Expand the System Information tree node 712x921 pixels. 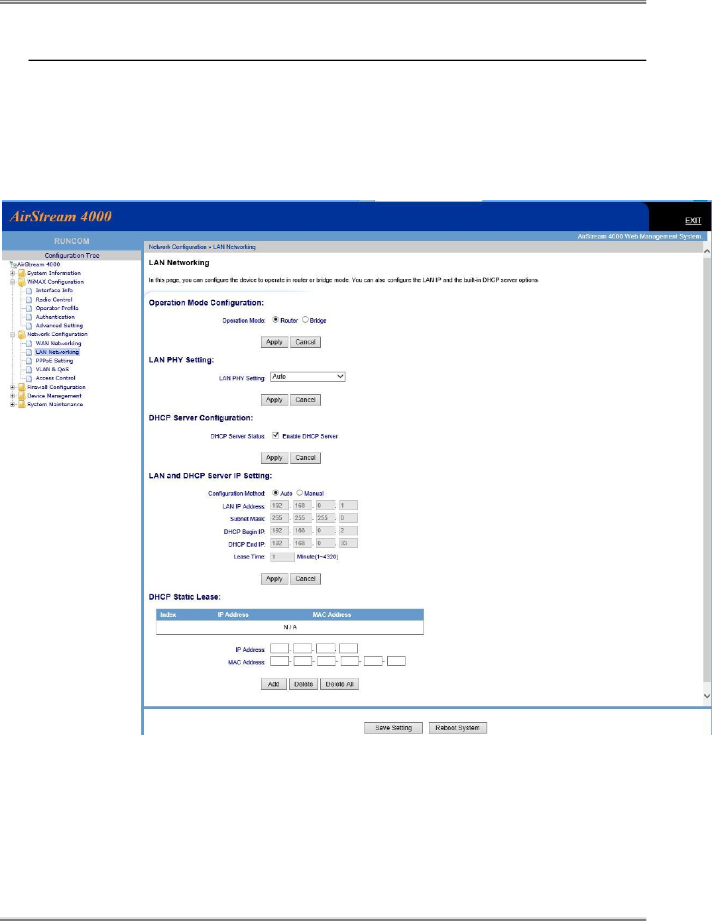coord(13,273)
